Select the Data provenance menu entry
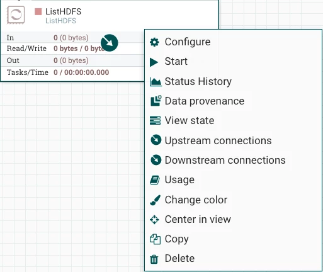Screen dimensions: 323x272 tap(234, 101)
